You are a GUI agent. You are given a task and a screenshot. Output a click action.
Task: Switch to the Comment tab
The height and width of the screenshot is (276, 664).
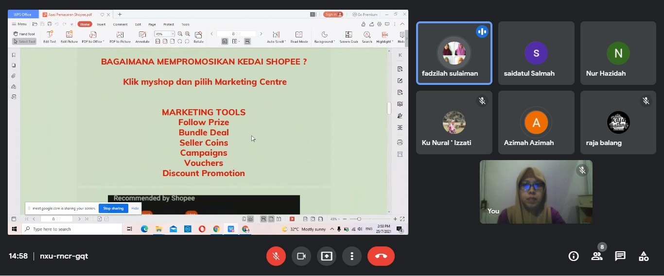pos(120,24)
